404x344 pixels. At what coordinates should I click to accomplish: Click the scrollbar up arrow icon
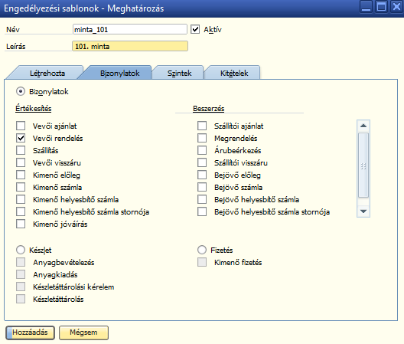363,126
